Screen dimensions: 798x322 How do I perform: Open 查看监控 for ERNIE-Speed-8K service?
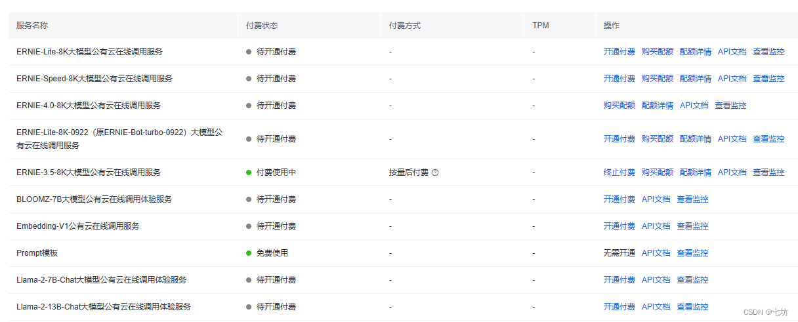(x=768, y=79)
